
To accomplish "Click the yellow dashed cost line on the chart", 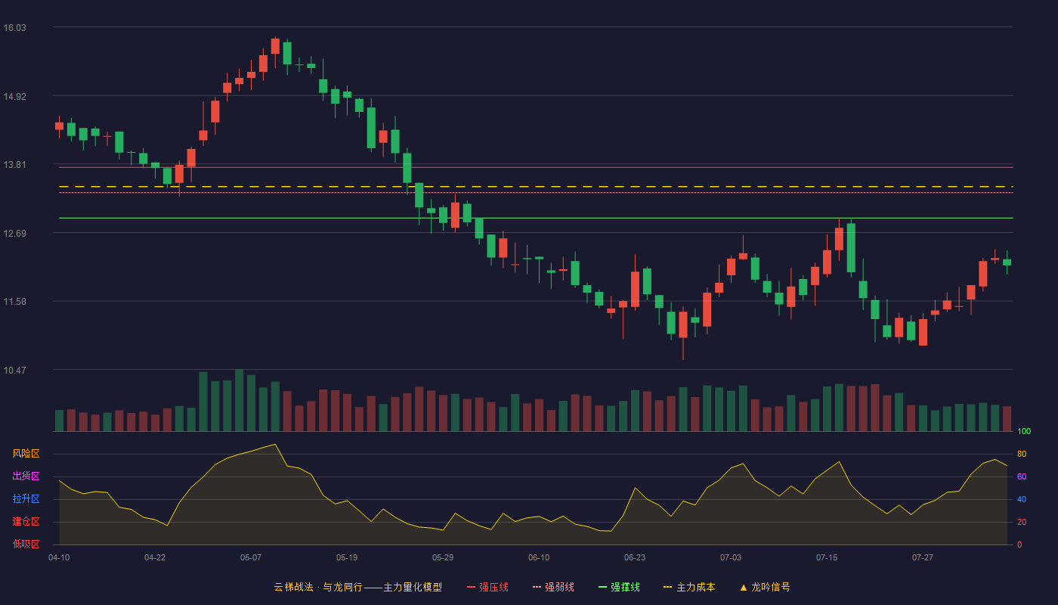I will pyautogui.click(x=536, y=186).
